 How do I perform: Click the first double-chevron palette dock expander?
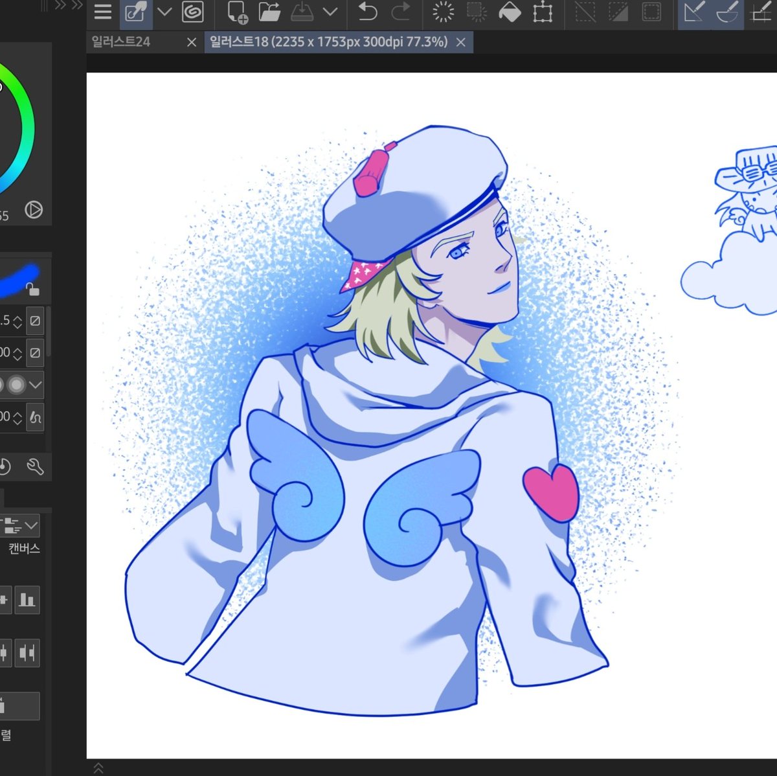[x=61, y=5]
